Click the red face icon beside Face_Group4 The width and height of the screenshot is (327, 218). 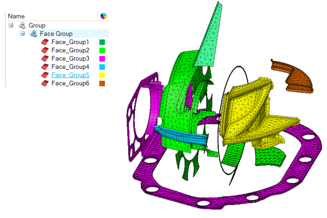[45, 67]
